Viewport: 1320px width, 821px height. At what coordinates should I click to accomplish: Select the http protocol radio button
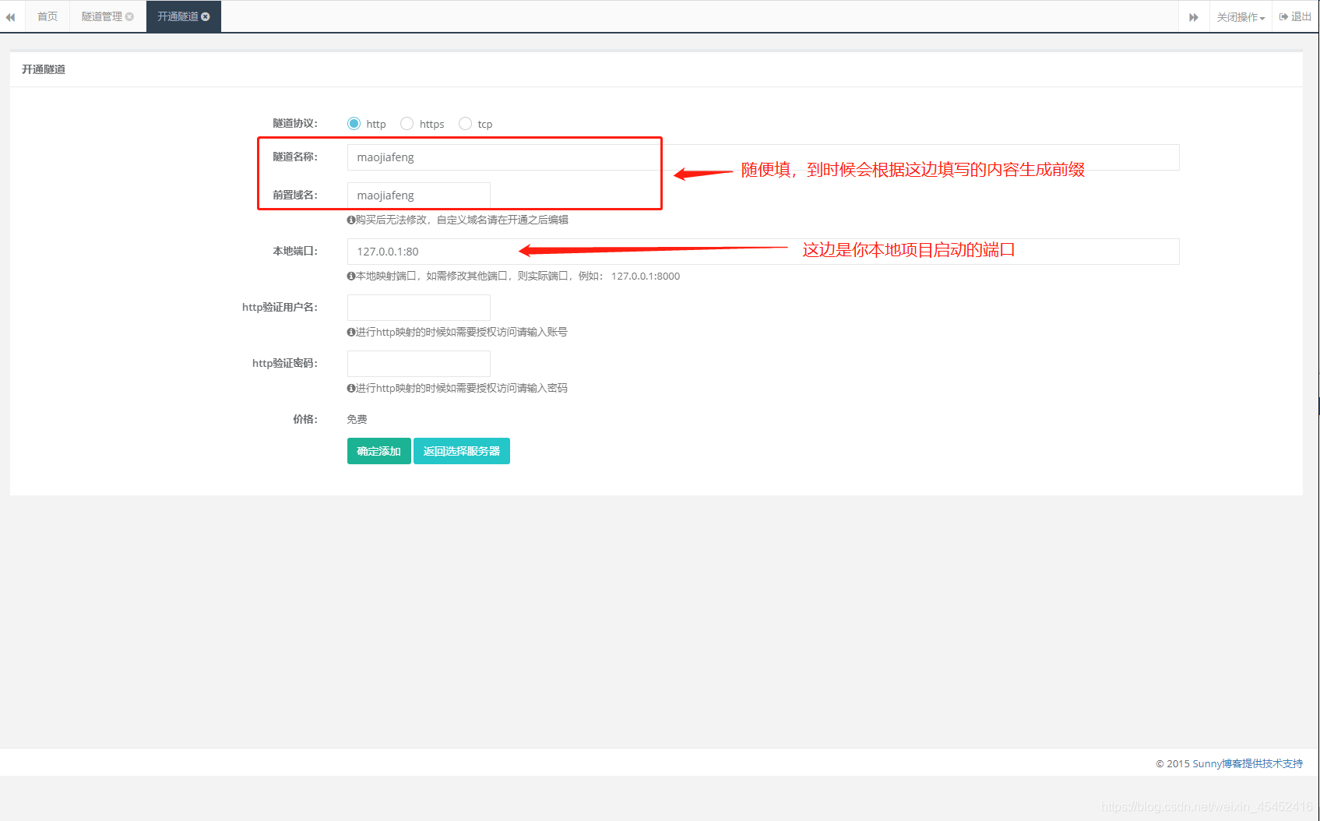click(x=354, y=123)
